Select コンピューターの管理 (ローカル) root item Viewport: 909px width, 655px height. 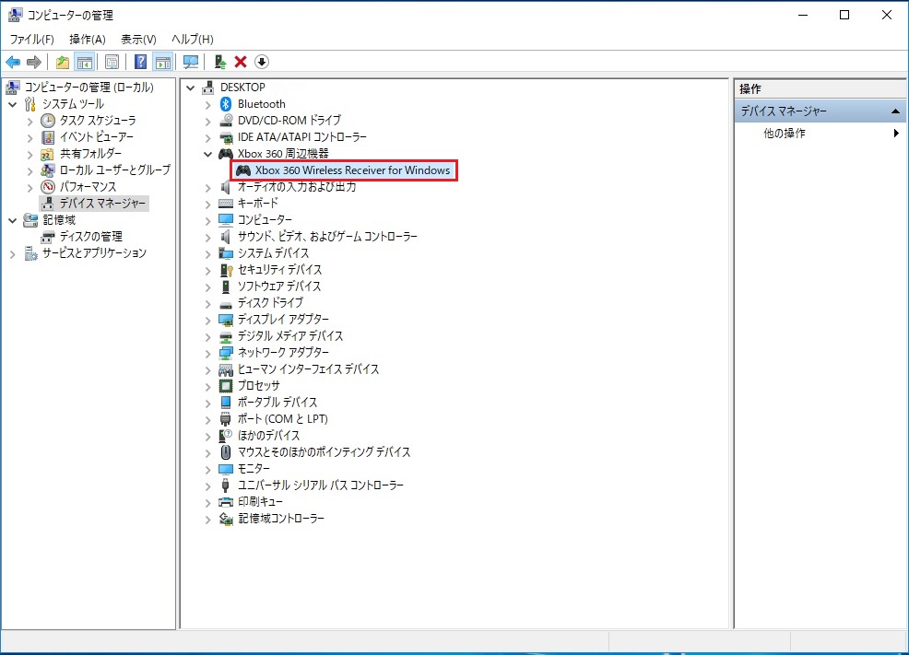click(89, 88)
